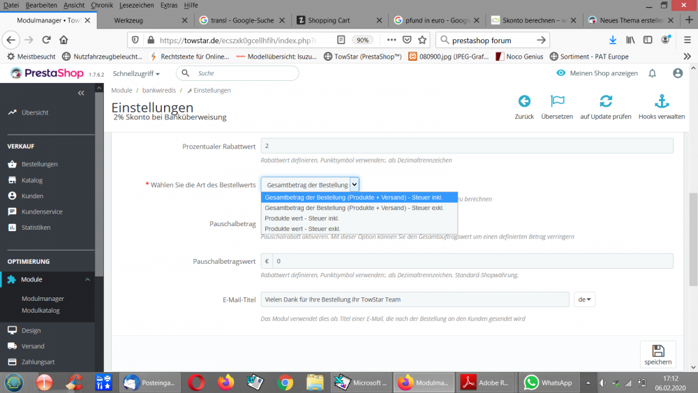Open the Schnellzugriff dropdown
The image size is (698, 393).
[x=136, y=73]
